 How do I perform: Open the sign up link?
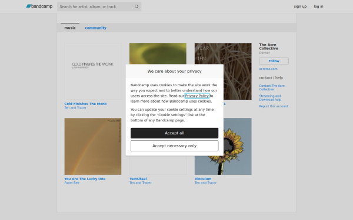300,6
